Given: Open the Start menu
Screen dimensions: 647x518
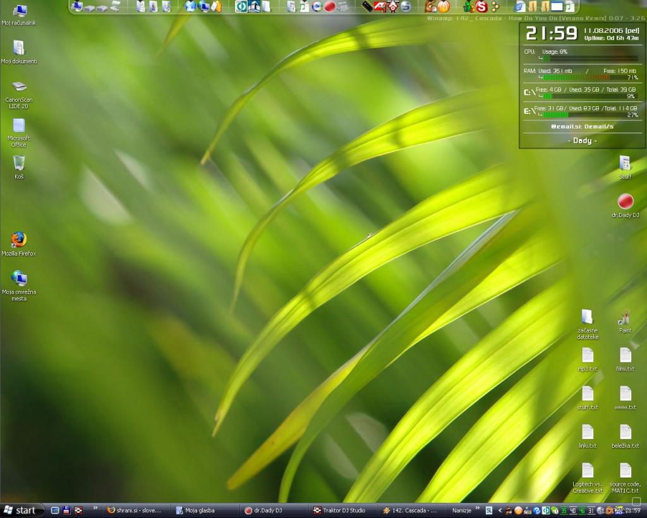Looking at the screenshot, I should [x=21, y=510].
